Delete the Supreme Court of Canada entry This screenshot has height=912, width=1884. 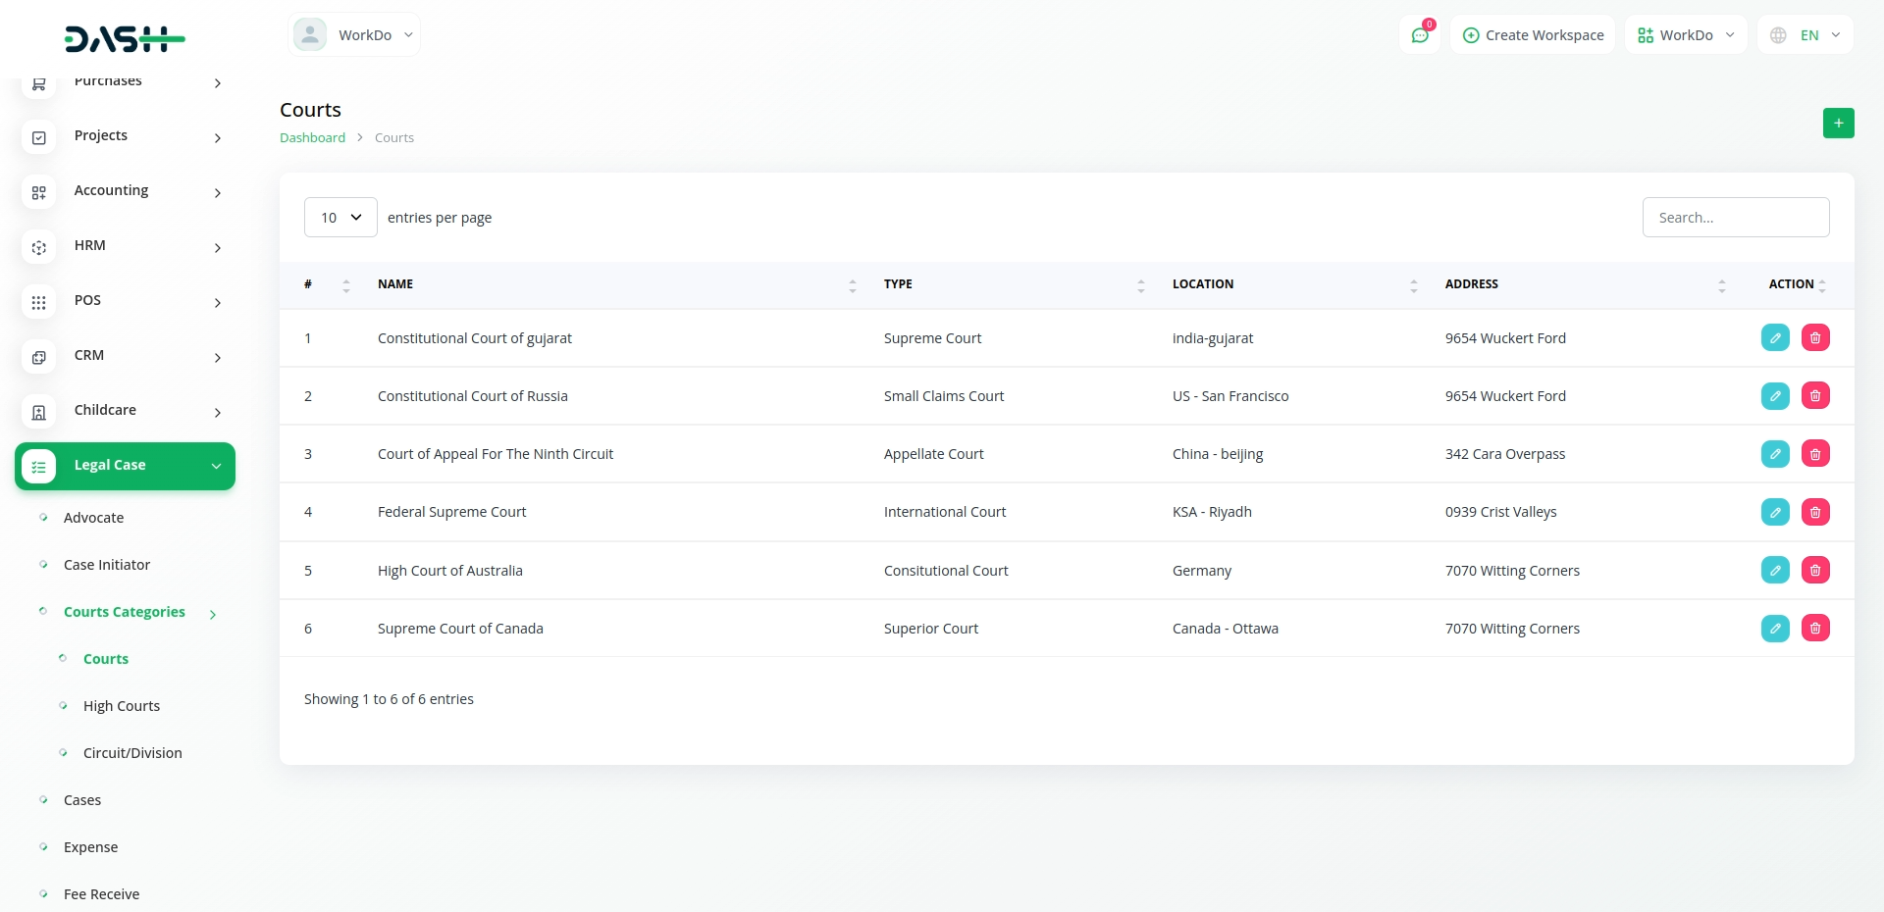pyautogui.click(x=1814, y=629)
